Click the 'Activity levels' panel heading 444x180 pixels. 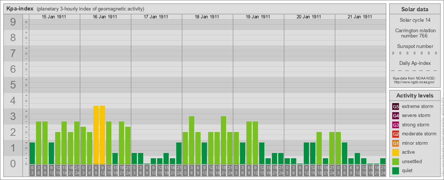(x=415, y=96)
